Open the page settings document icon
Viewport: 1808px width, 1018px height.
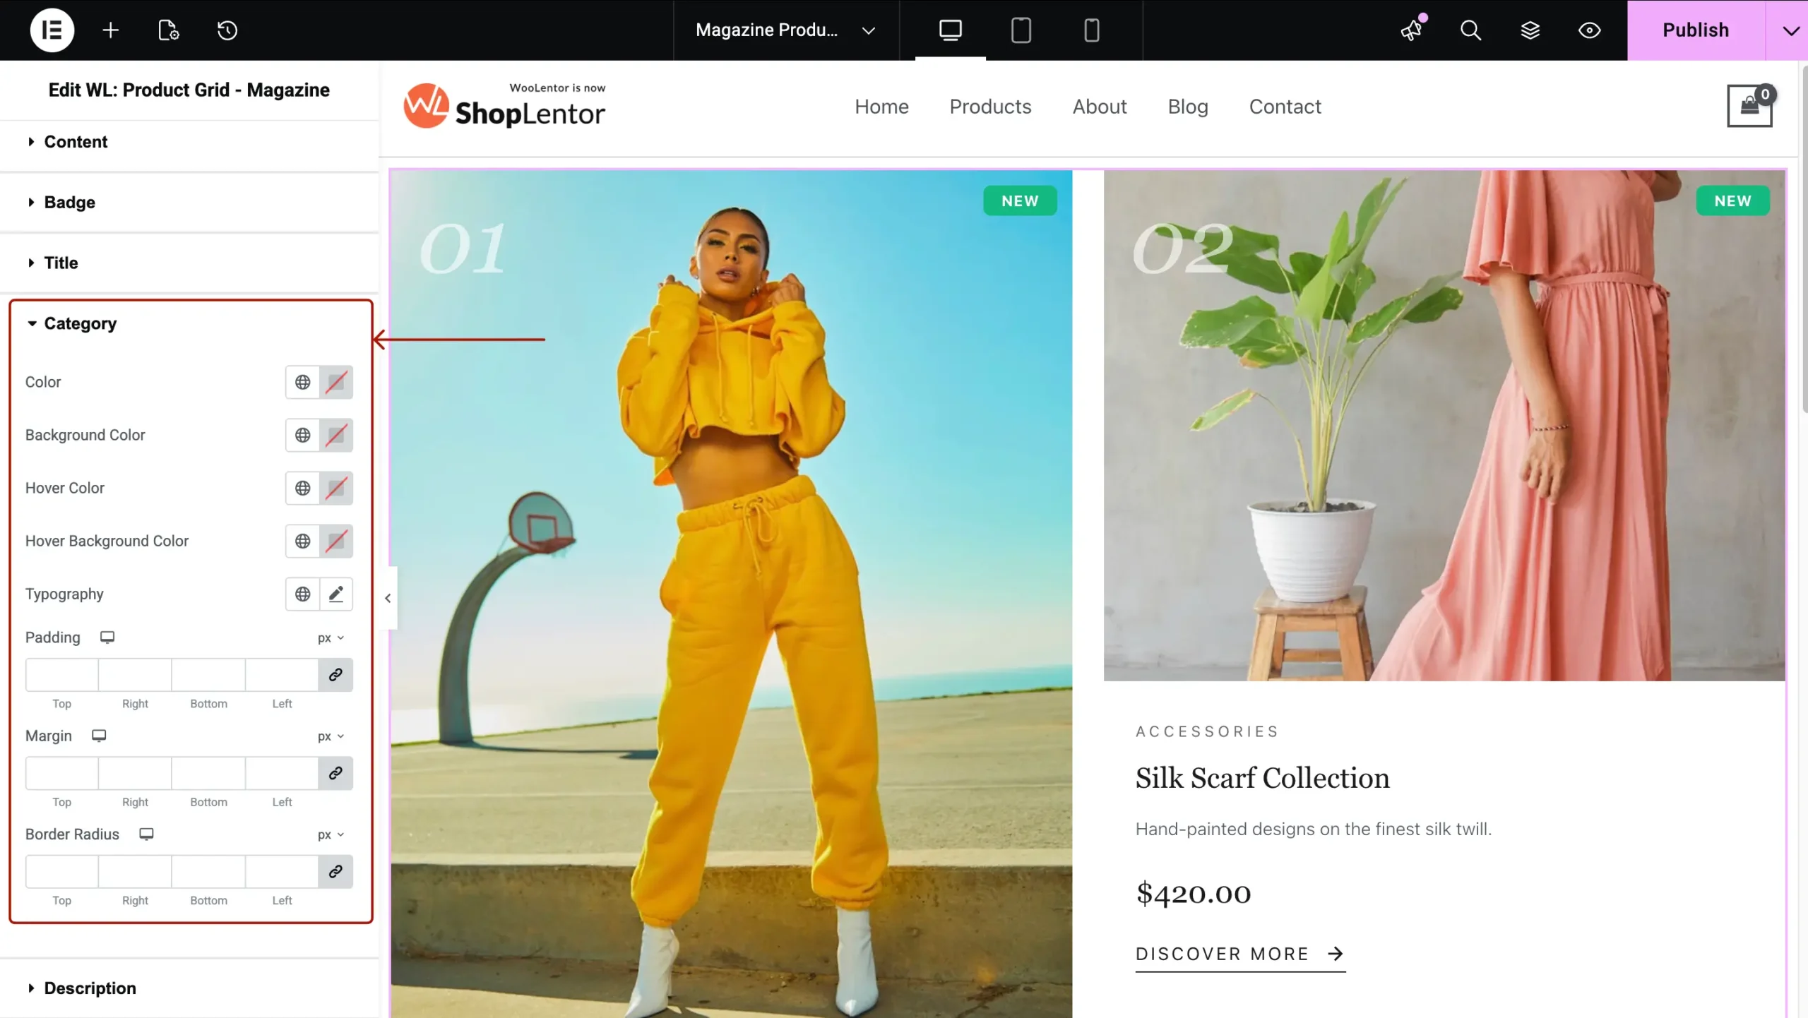[168, 30]
